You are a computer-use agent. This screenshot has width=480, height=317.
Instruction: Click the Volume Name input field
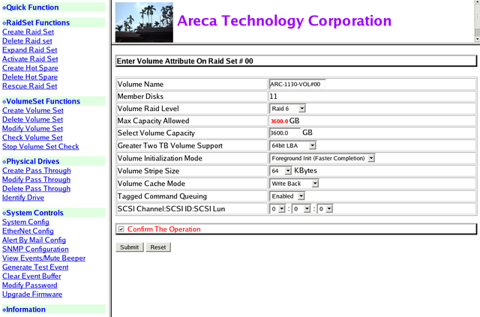coord(297,85)
